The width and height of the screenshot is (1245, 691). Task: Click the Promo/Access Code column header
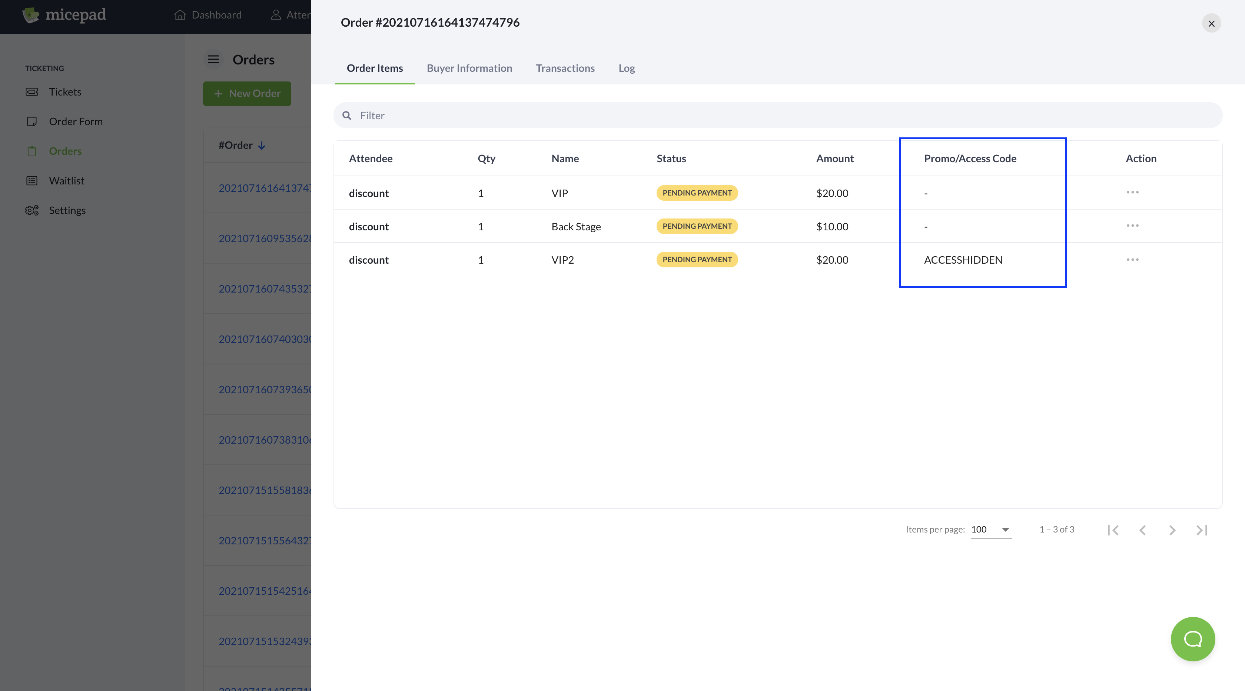click(970, 158)
